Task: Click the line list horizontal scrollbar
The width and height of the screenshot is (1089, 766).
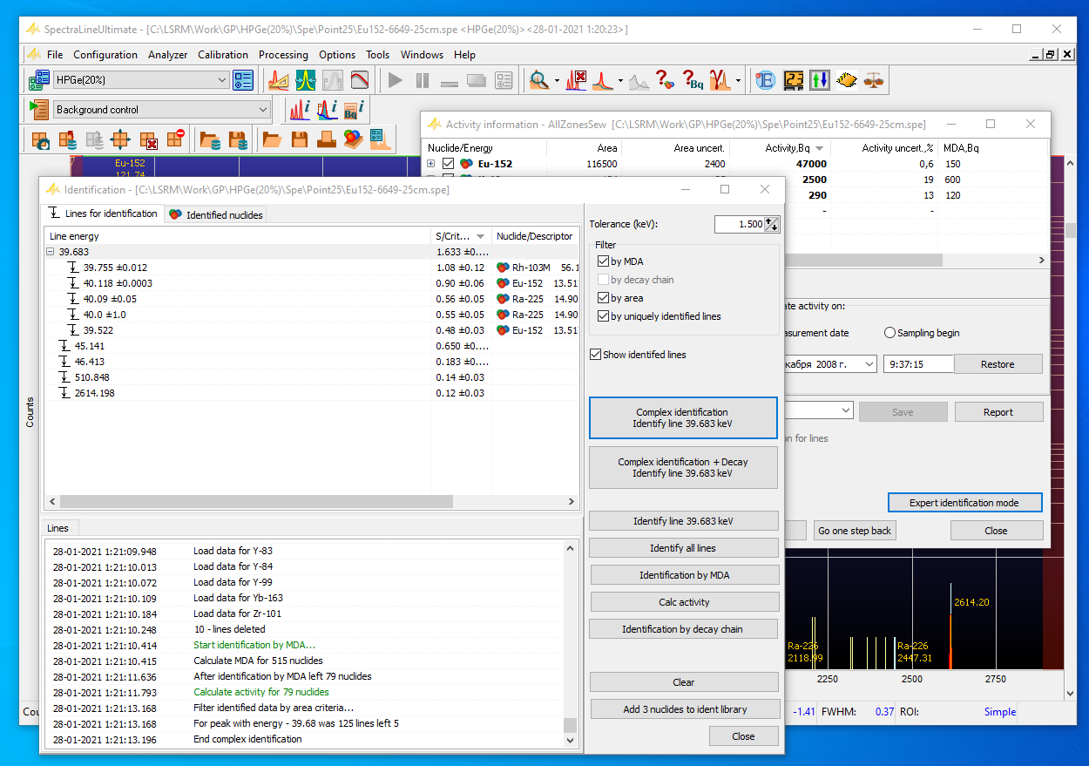Action: click(253, 502)
